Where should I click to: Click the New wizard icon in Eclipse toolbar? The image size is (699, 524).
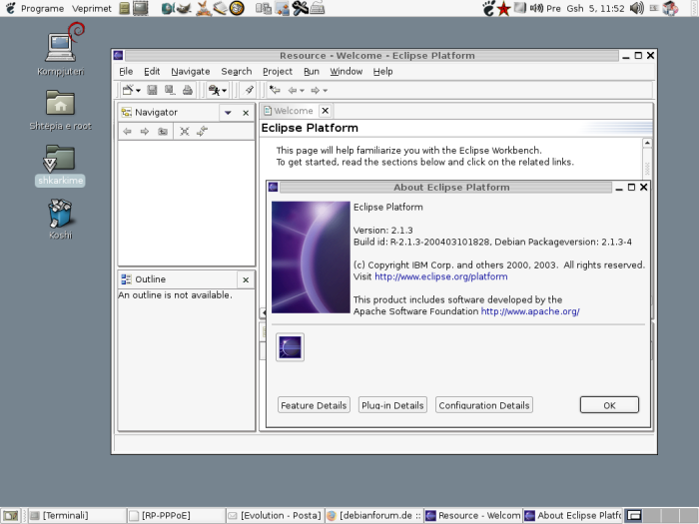[128, 90]
